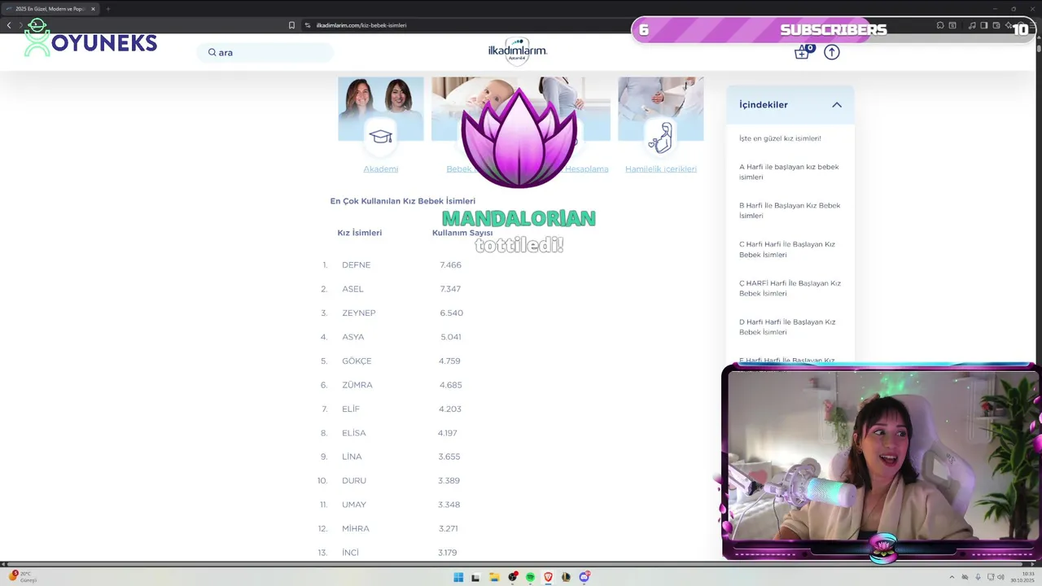The image size is (1042, 586).
Task: Jump to 'İşte en güzel kız isimleri!'
Action: pos(780,138)
